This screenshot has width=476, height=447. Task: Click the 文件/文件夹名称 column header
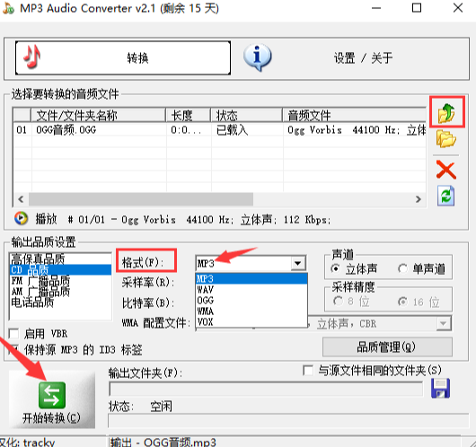pos(99,115)
